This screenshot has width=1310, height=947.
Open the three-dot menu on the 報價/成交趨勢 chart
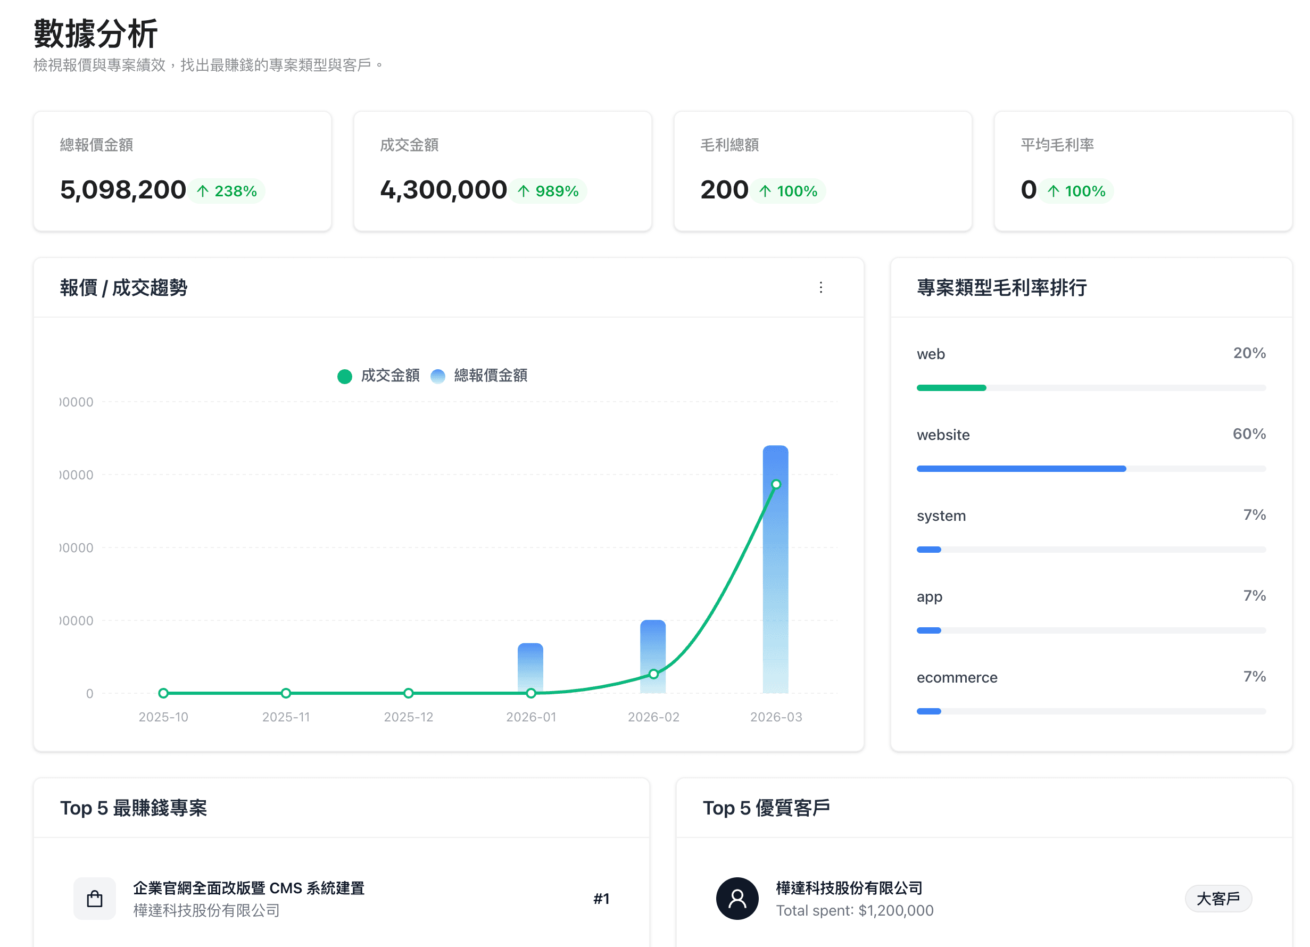click(821, 288)
